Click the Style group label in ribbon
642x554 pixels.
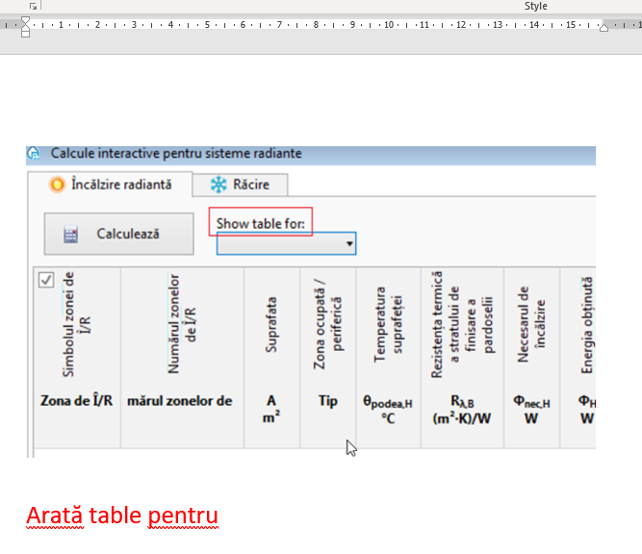click(536, 6)
